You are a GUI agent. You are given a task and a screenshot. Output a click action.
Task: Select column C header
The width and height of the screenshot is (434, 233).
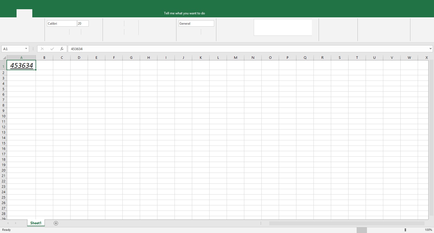[62, 58]
